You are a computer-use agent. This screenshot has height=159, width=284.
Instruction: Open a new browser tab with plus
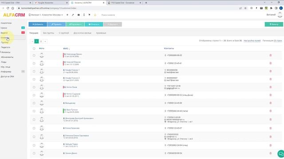(x=146, y=3)
